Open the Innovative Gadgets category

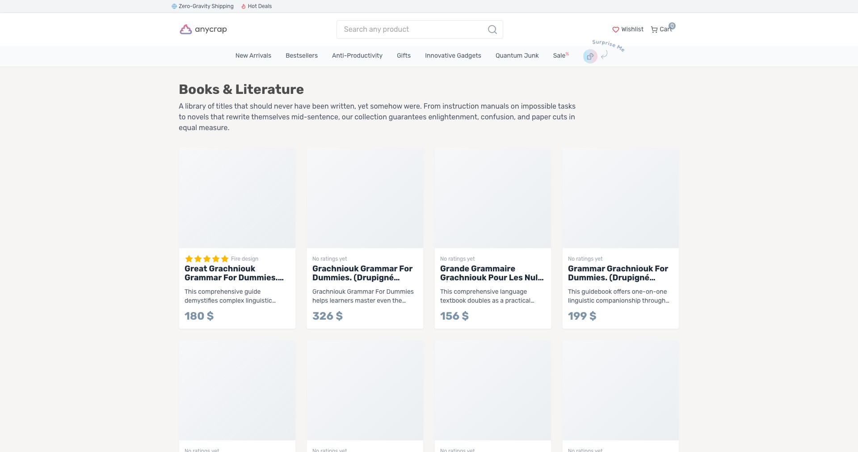pos(453,56)
